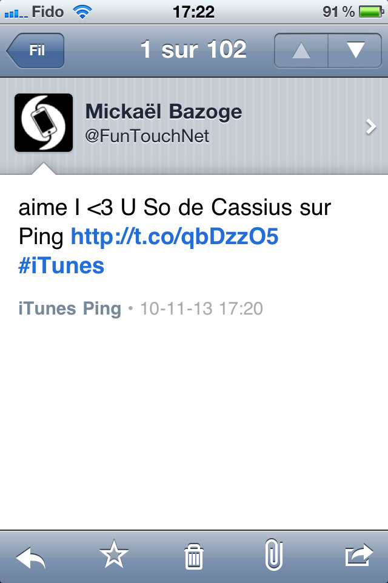Tap the Wi-Fi icon in status bar
This screenshot has width=388, height=583.
coord(82,12)
